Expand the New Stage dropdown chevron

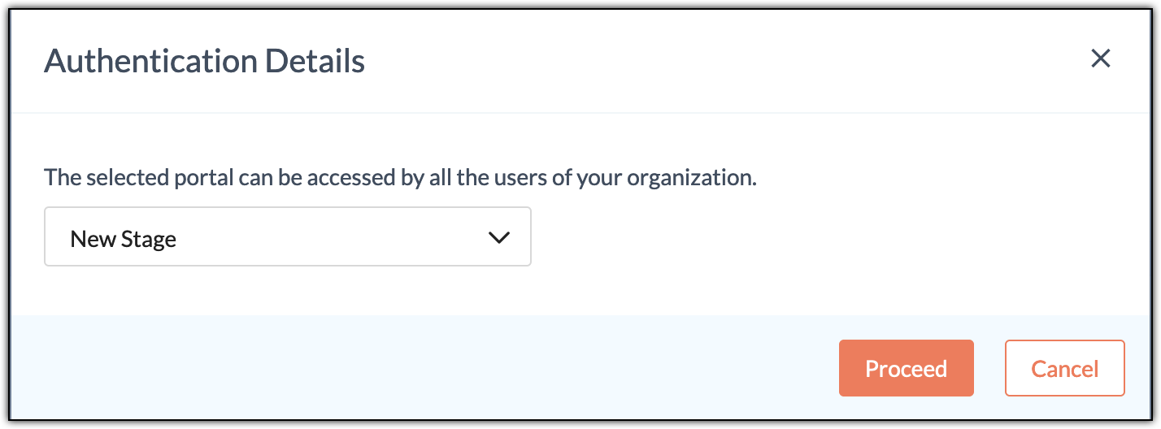coord(498,237)
